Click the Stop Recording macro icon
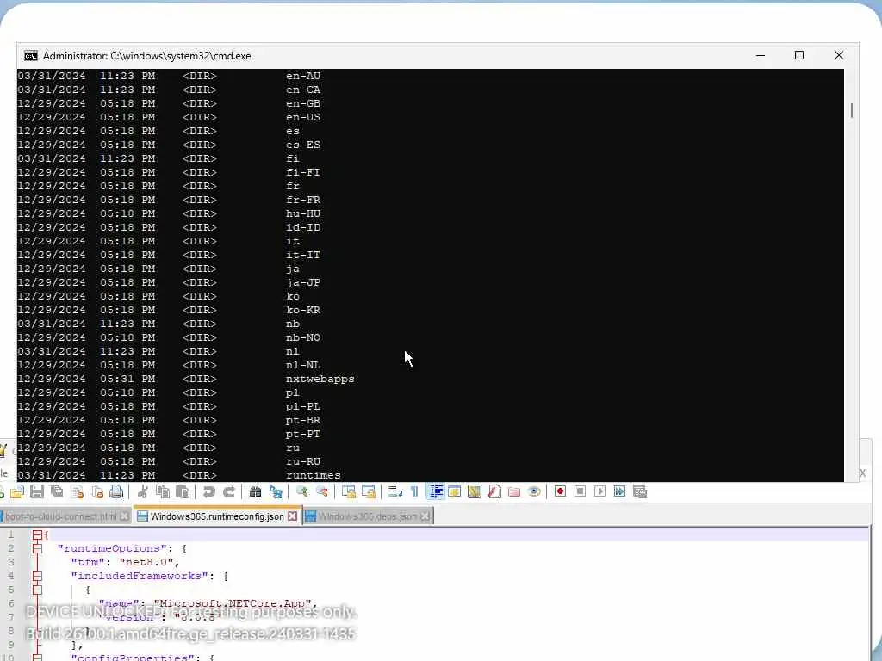The width and height of the screenshot is (882, 661). tap(580, 491)
